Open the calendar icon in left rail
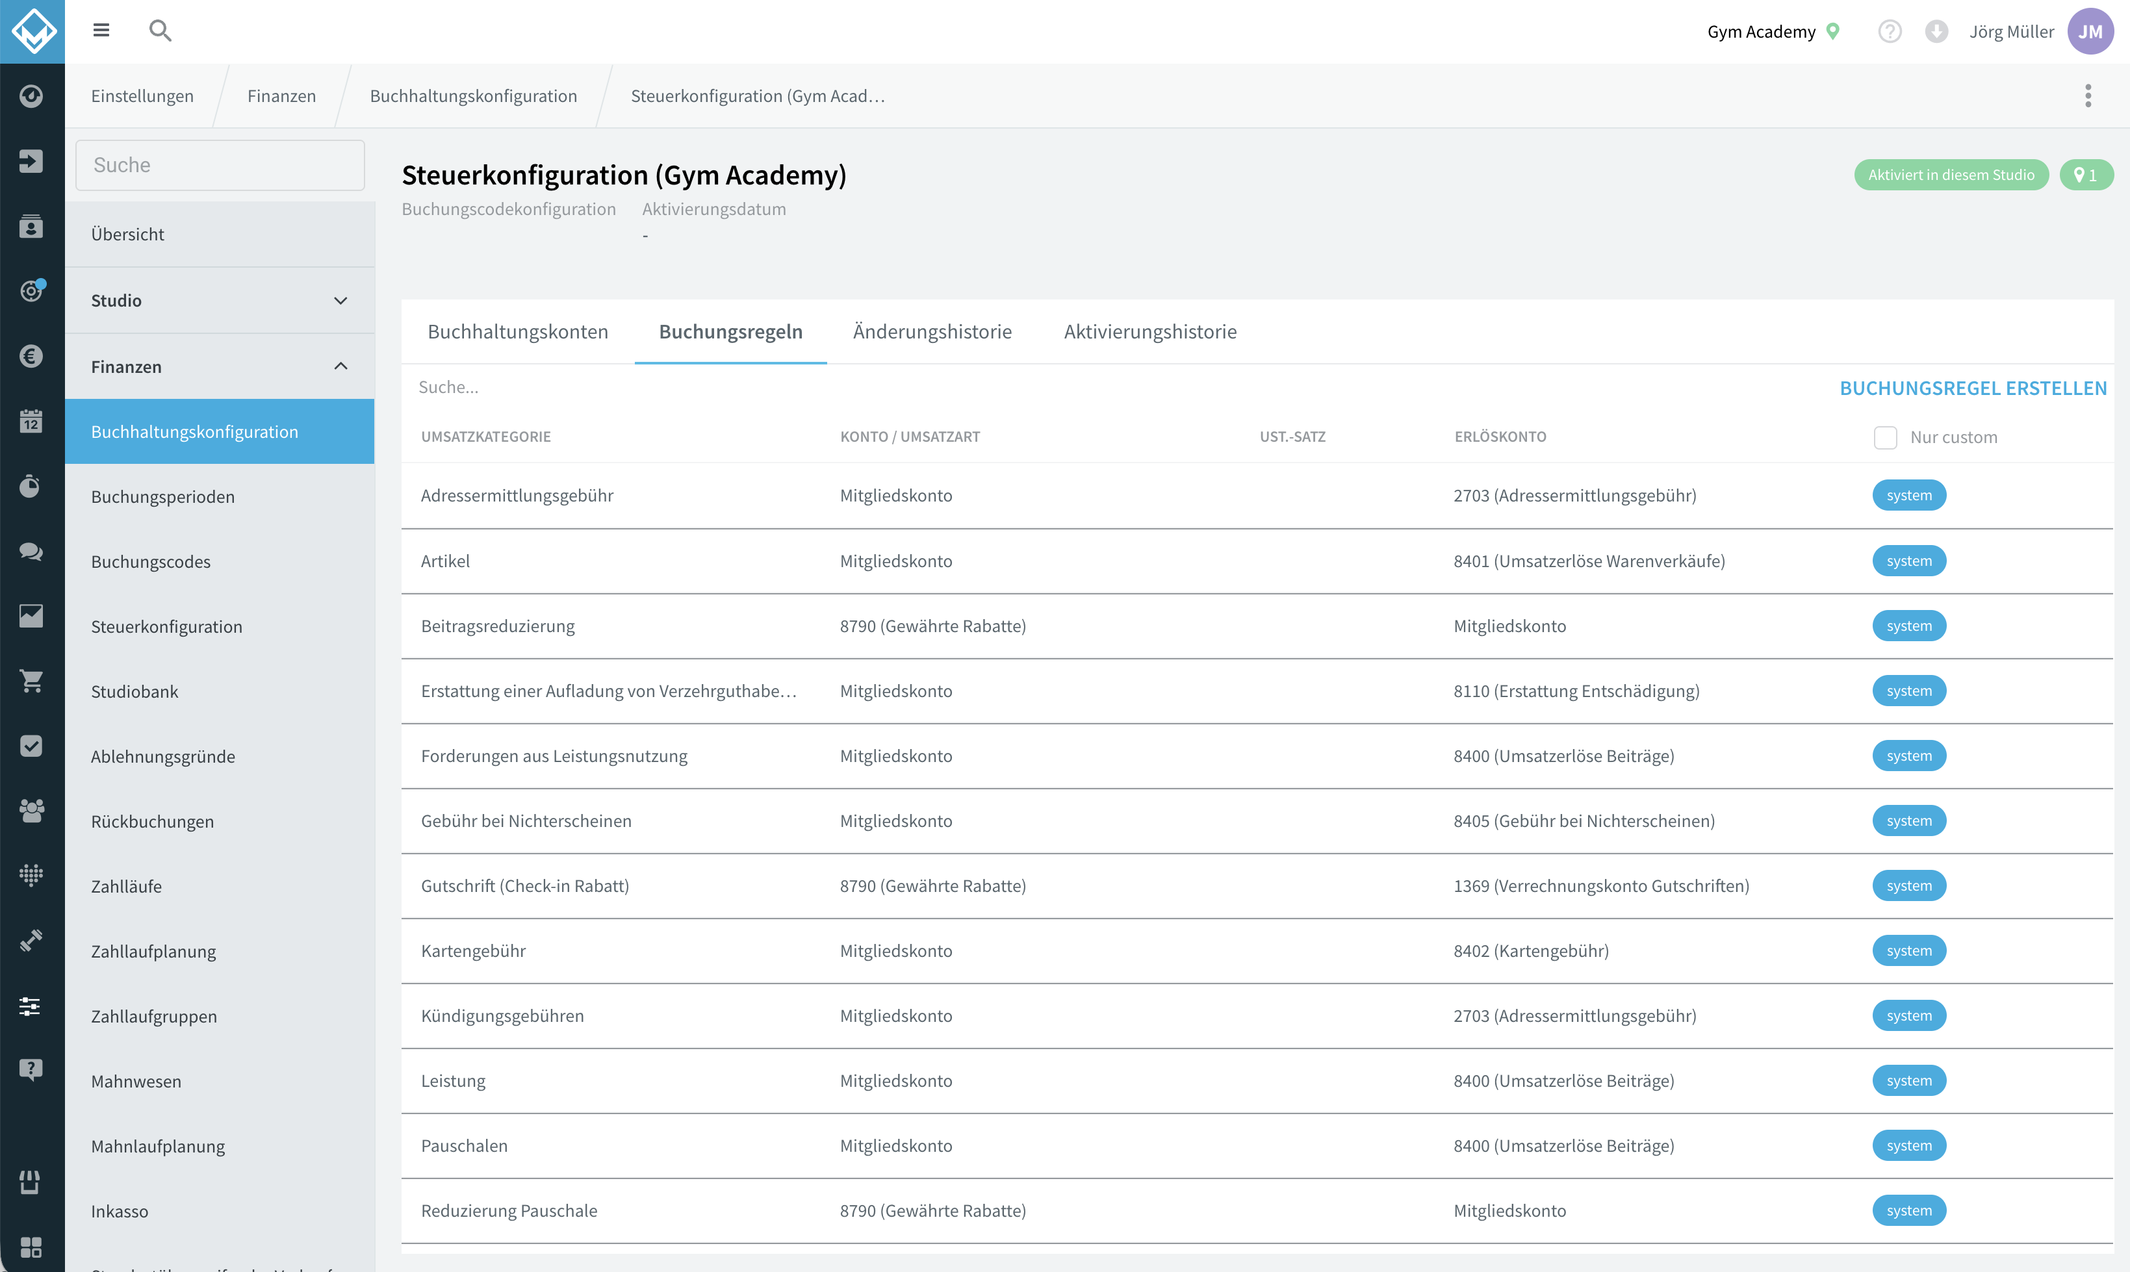 pos(32,421)
